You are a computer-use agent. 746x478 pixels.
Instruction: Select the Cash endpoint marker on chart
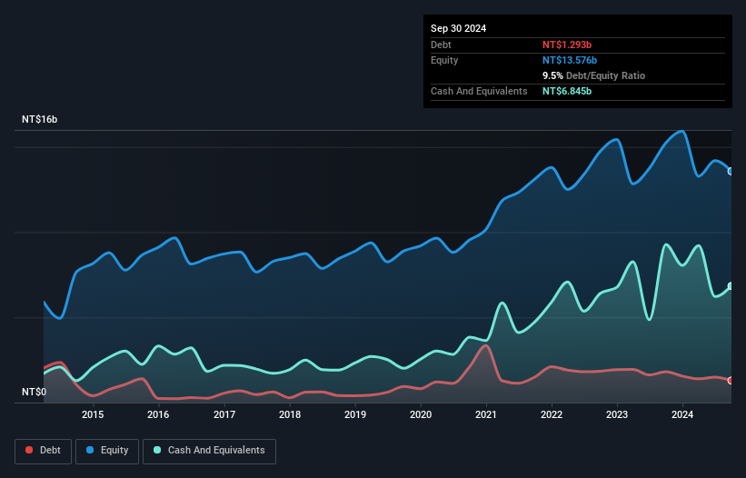pyautogui.click(x=731, y=286)
